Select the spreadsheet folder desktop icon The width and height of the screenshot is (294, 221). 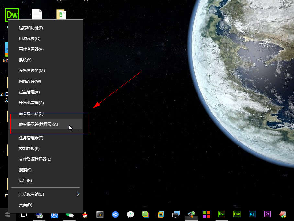[x=61, y=15]
